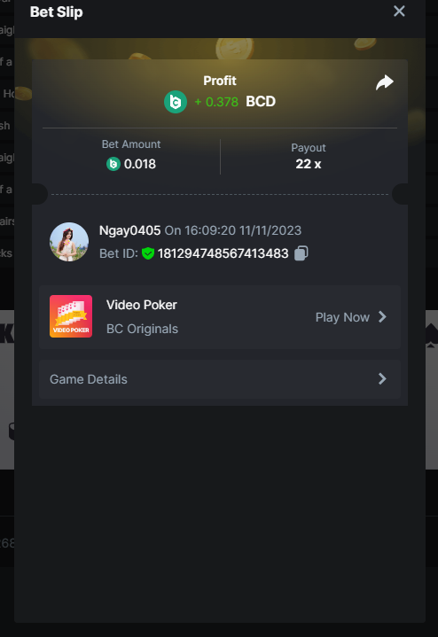Screen dimensions: 438x637
Task: Click the Play Now chevron arrow
Action: click(382, 317)
